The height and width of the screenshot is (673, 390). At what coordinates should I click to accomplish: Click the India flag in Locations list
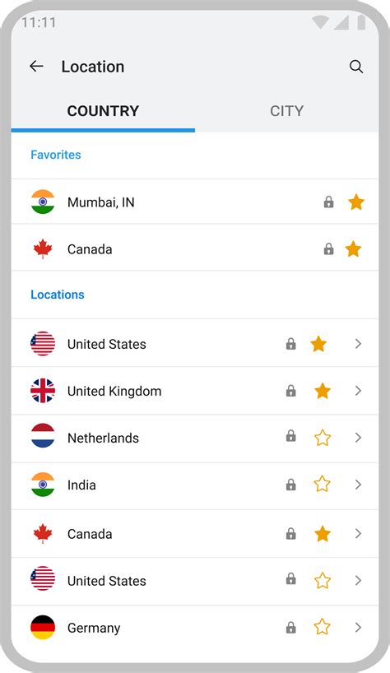click(43, 485)
